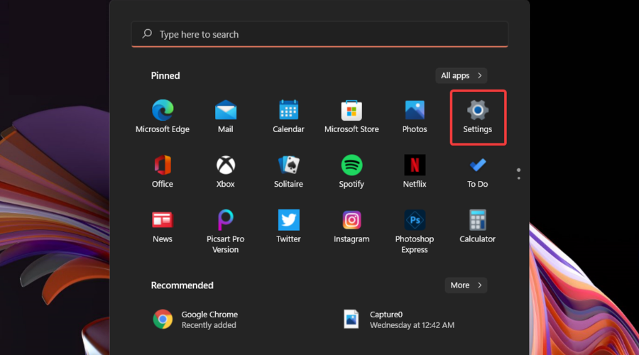639x355 pixels.
Task: Show More recommended items
Action: pyautogui.click(x=466, y=285)
